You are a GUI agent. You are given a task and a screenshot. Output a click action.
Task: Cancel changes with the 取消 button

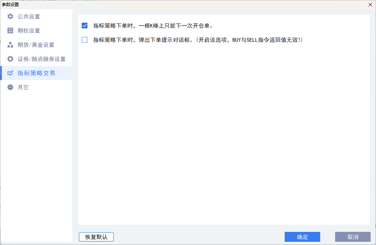353,237
